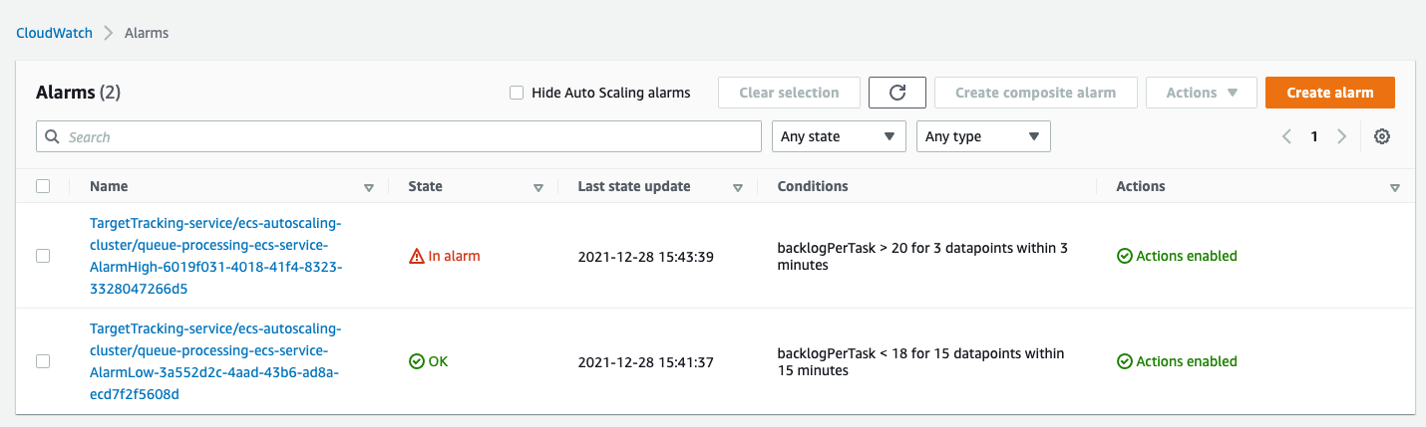Open the Any state filter dropdown
This screenshot has width=1426, height=427.
[839, 137]
